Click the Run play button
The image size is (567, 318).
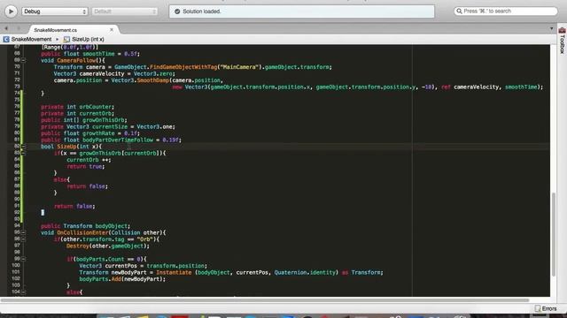click(x=11, y=11)
